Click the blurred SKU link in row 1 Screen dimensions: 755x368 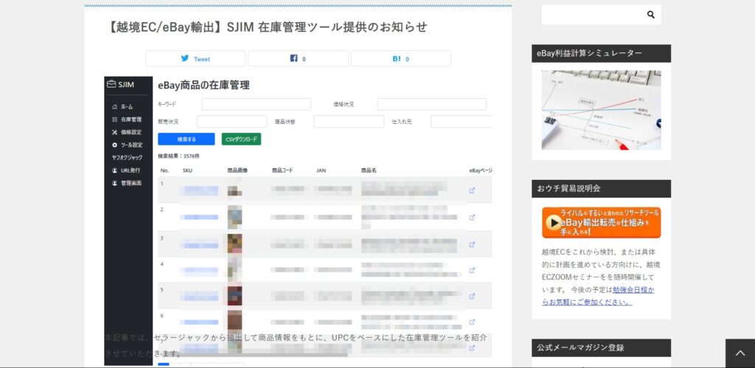coord(199,191)
